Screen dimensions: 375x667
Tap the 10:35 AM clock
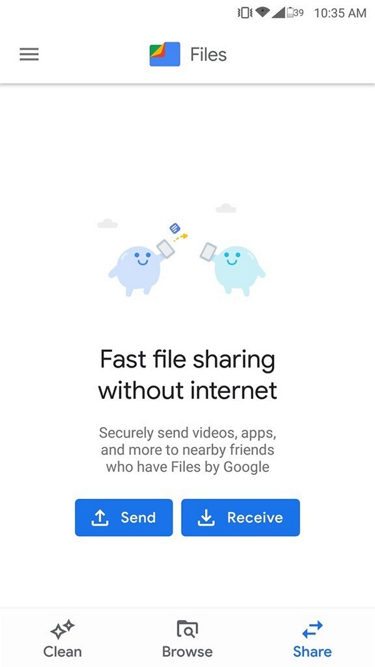[x=340, y=13]
